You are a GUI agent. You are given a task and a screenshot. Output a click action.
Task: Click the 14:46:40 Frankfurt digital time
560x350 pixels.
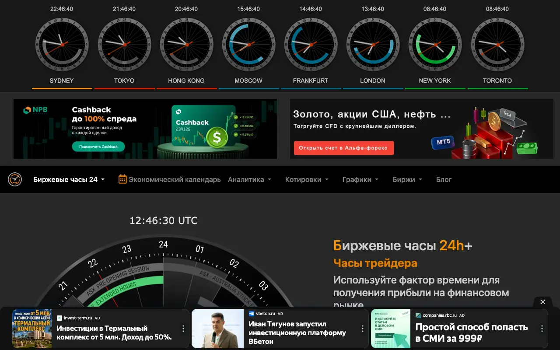[x=311, y=9]
